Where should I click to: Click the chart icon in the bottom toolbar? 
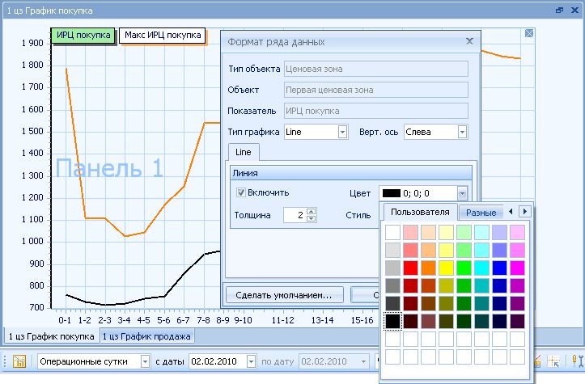[x=19, y=361]
